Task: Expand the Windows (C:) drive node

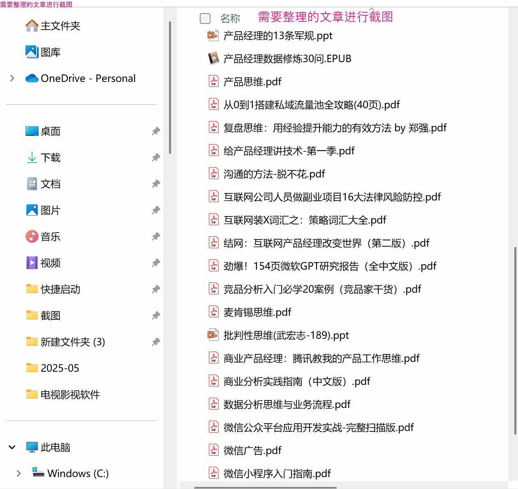Action: point(18,473)
